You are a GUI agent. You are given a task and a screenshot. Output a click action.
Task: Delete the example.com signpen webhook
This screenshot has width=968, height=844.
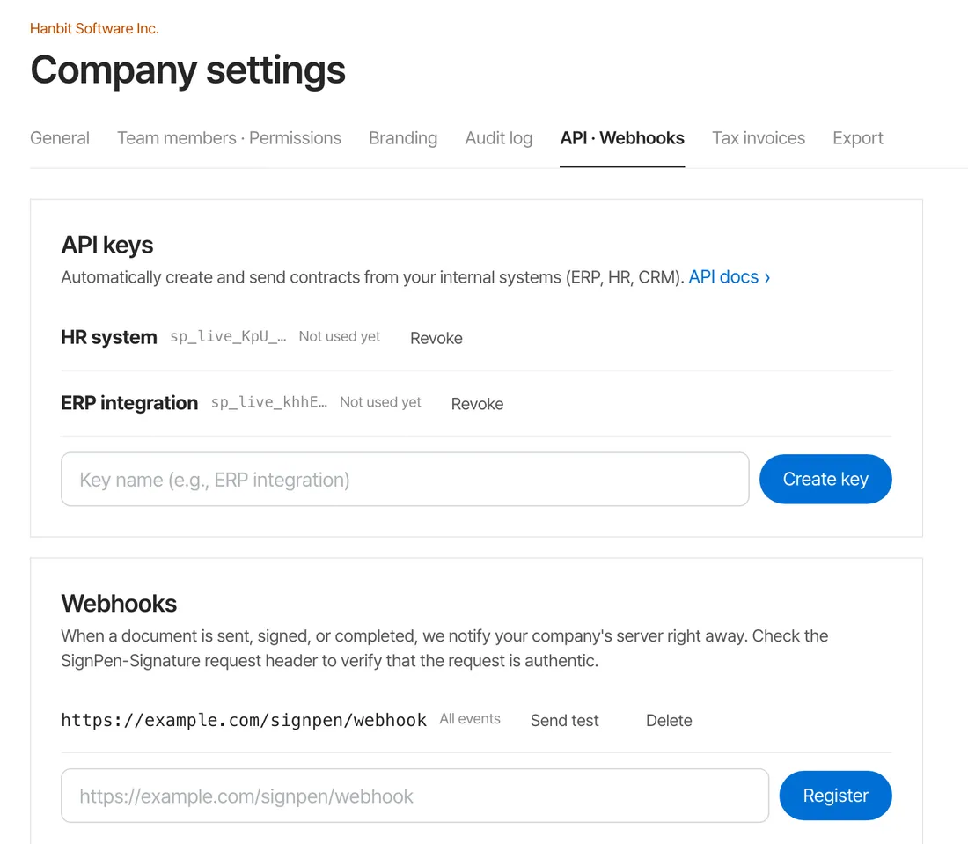click(x=669, y=721)
